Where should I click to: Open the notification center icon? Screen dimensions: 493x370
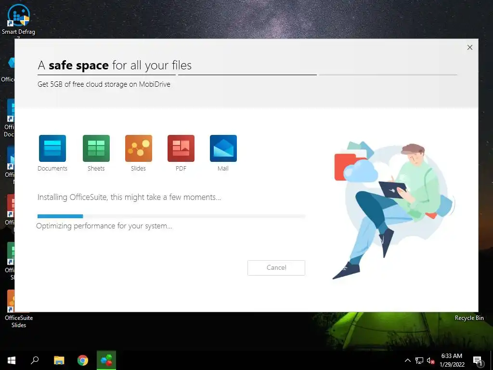(478, 361)
